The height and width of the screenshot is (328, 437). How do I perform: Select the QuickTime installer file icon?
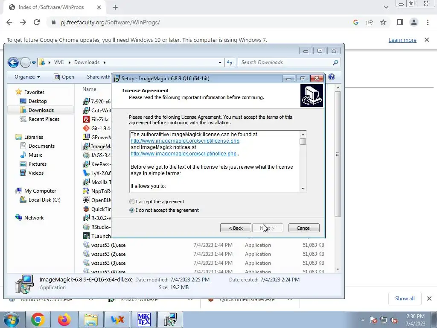86,209
